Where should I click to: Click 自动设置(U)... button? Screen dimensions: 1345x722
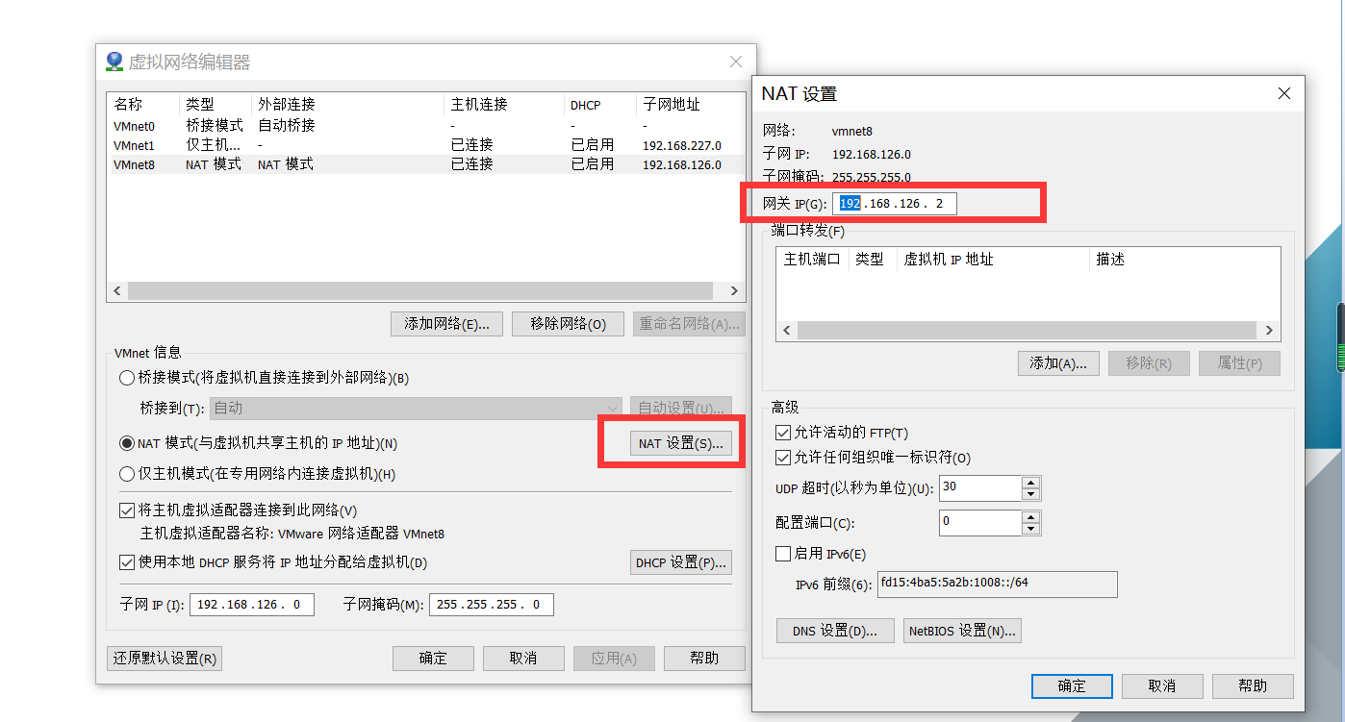coord(681,408)
